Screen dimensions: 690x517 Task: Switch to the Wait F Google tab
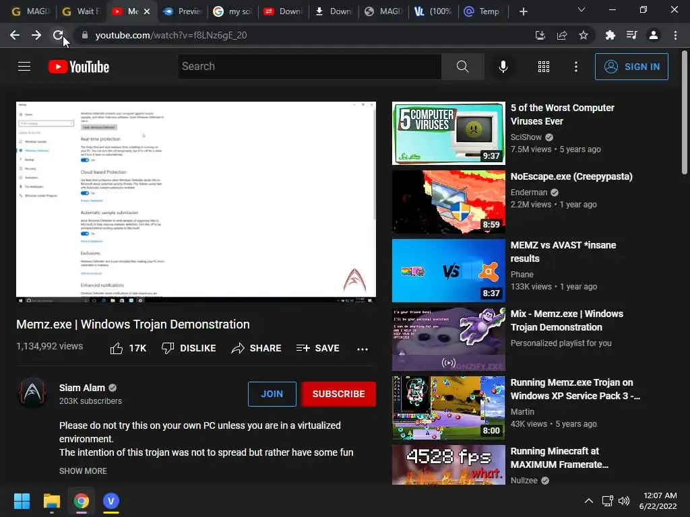point(81,11)
